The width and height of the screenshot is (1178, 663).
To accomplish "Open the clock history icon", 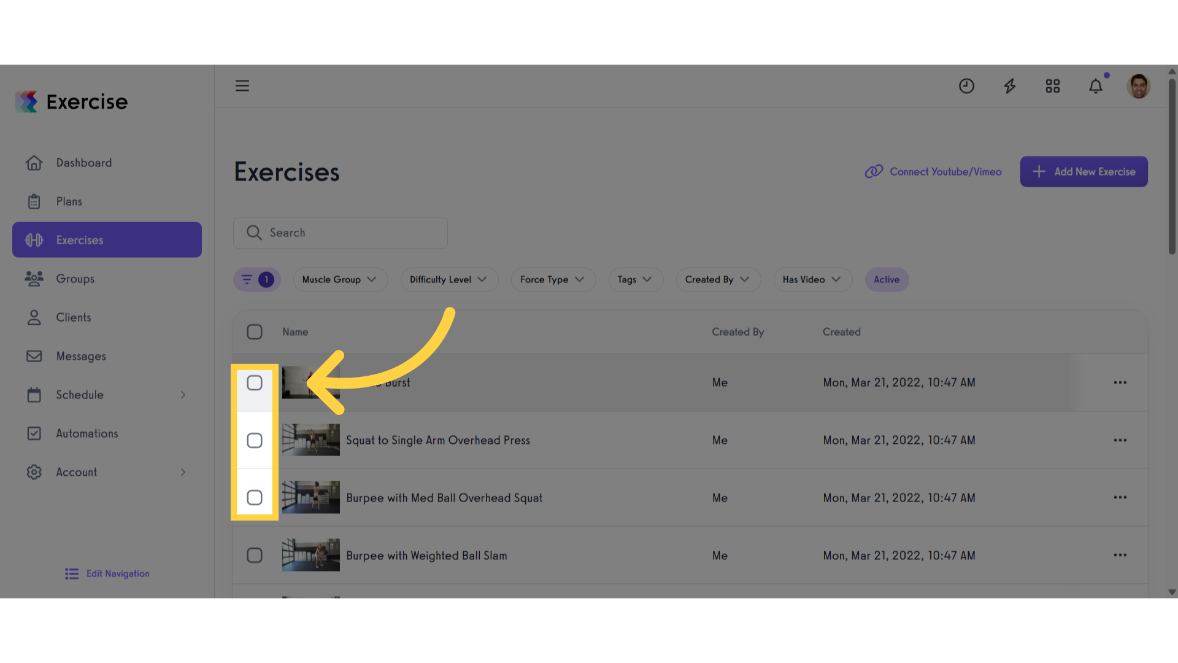I will pos(966,86).
